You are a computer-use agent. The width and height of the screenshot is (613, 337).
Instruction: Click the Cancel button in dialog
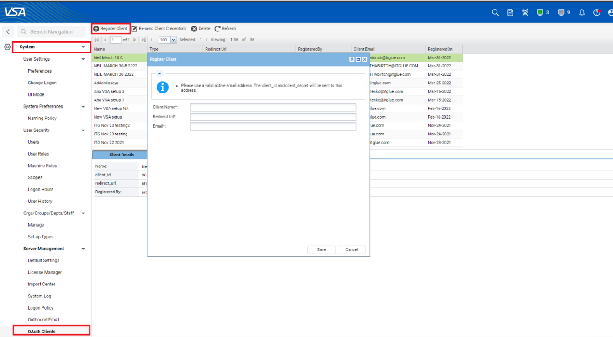click(x=352, y=249)
